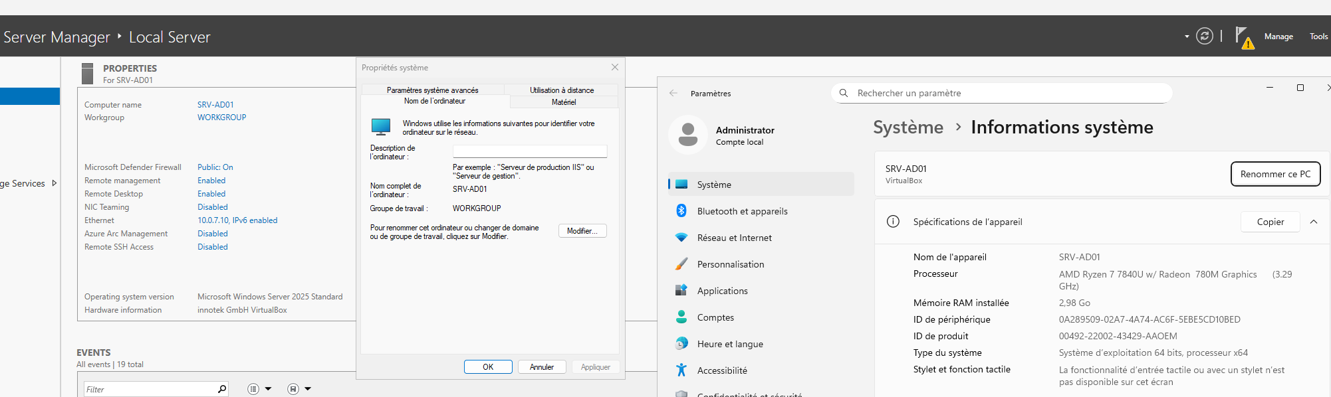
Task: Switch to Paramètres système avancés tab
Action: pyautogui.click(x=432, y=90)
